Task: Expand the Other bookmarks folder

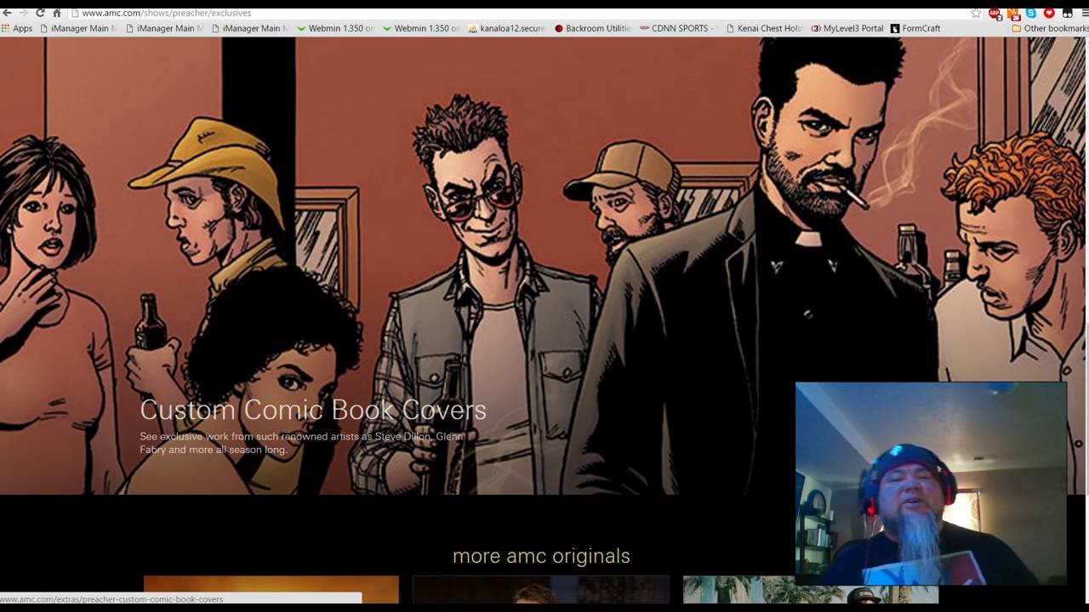Action: (1050, 28)
